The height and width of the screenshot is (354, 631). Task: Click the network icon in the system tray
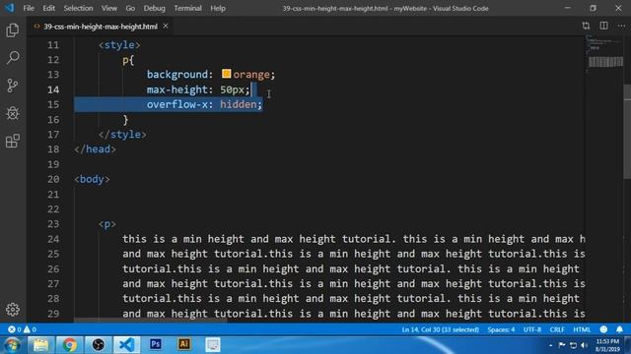tap(573, 345)
